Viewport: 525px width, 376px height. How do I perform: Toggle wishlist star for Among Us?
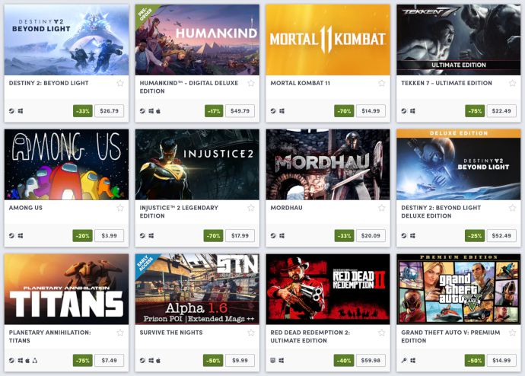(120, 208)
